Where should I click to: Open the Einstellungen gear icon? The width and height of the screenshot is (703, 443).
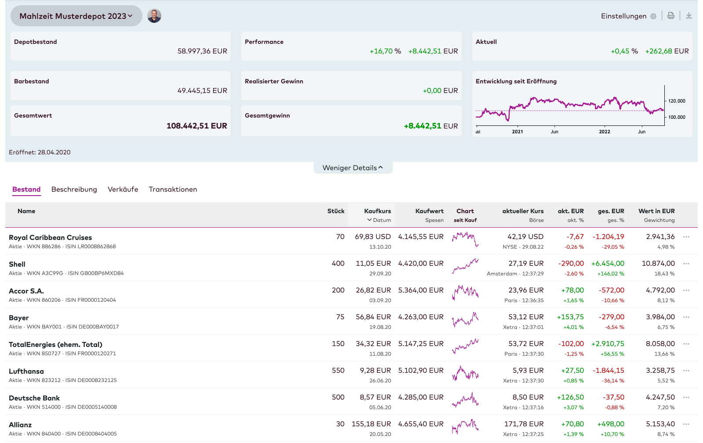pyautogui.click(x=653, y=16)
